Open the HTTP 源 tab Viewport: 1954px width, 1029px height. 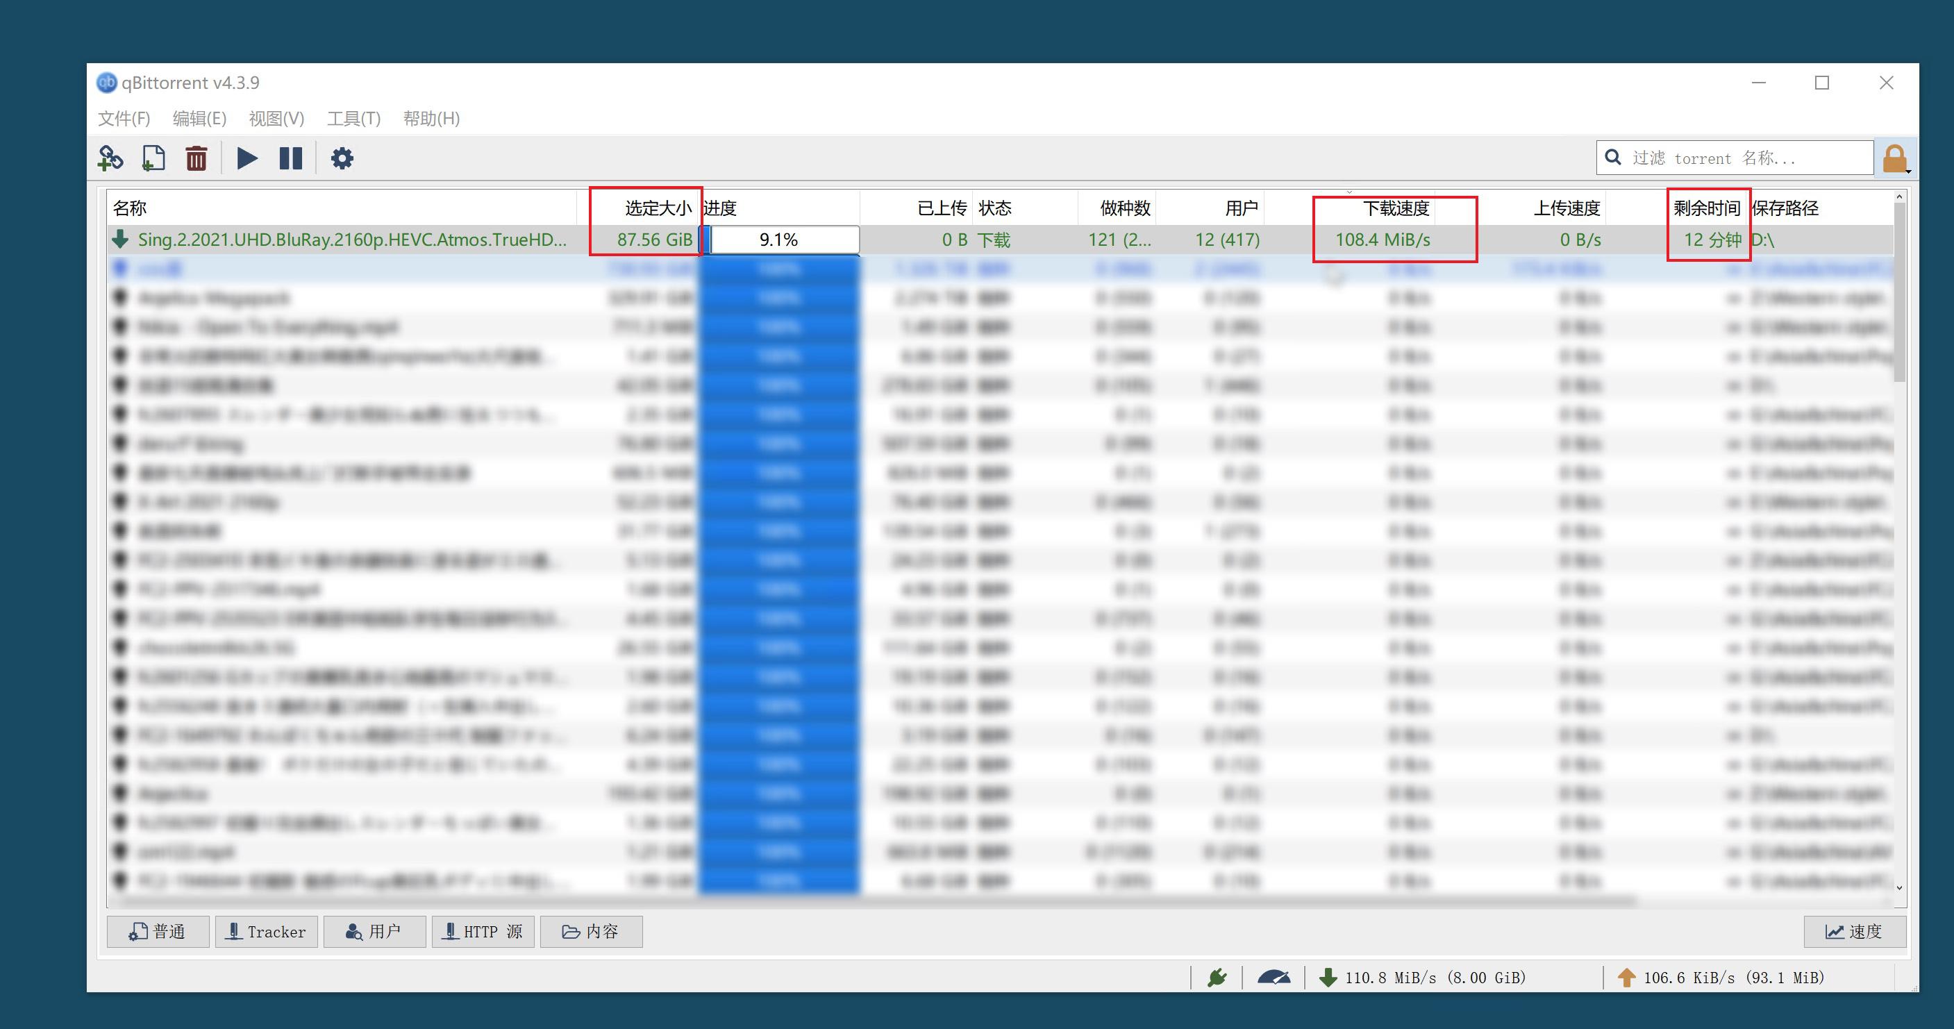[x=483, y=931]
